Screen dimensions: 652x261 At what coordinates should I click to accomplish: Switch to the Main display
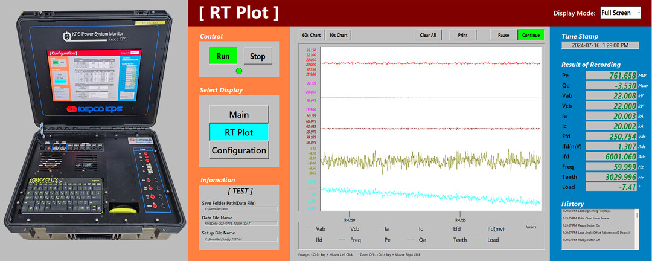[238, 114]
